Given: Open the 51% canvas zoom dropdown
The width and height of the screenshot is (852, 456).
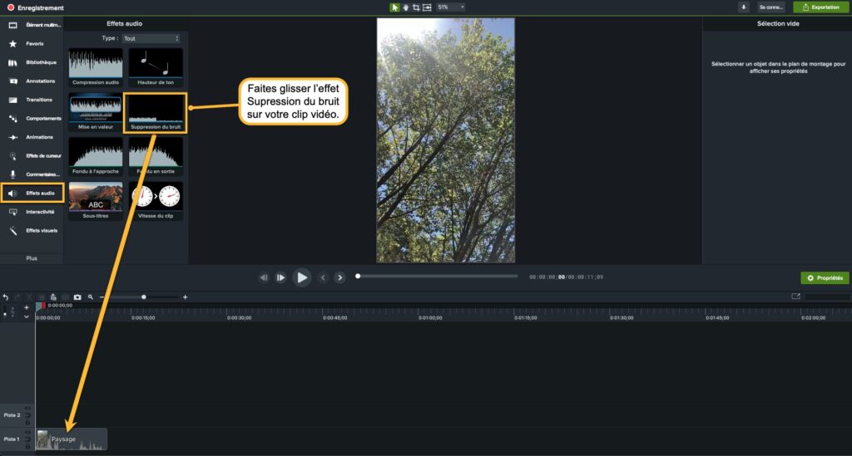Looking at the screenshot, I should [451, 7].
